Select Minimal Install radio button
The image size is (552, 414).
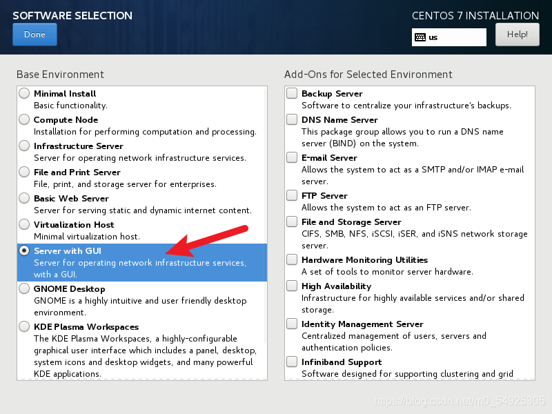pyautogui.click(x=24, y=93)
